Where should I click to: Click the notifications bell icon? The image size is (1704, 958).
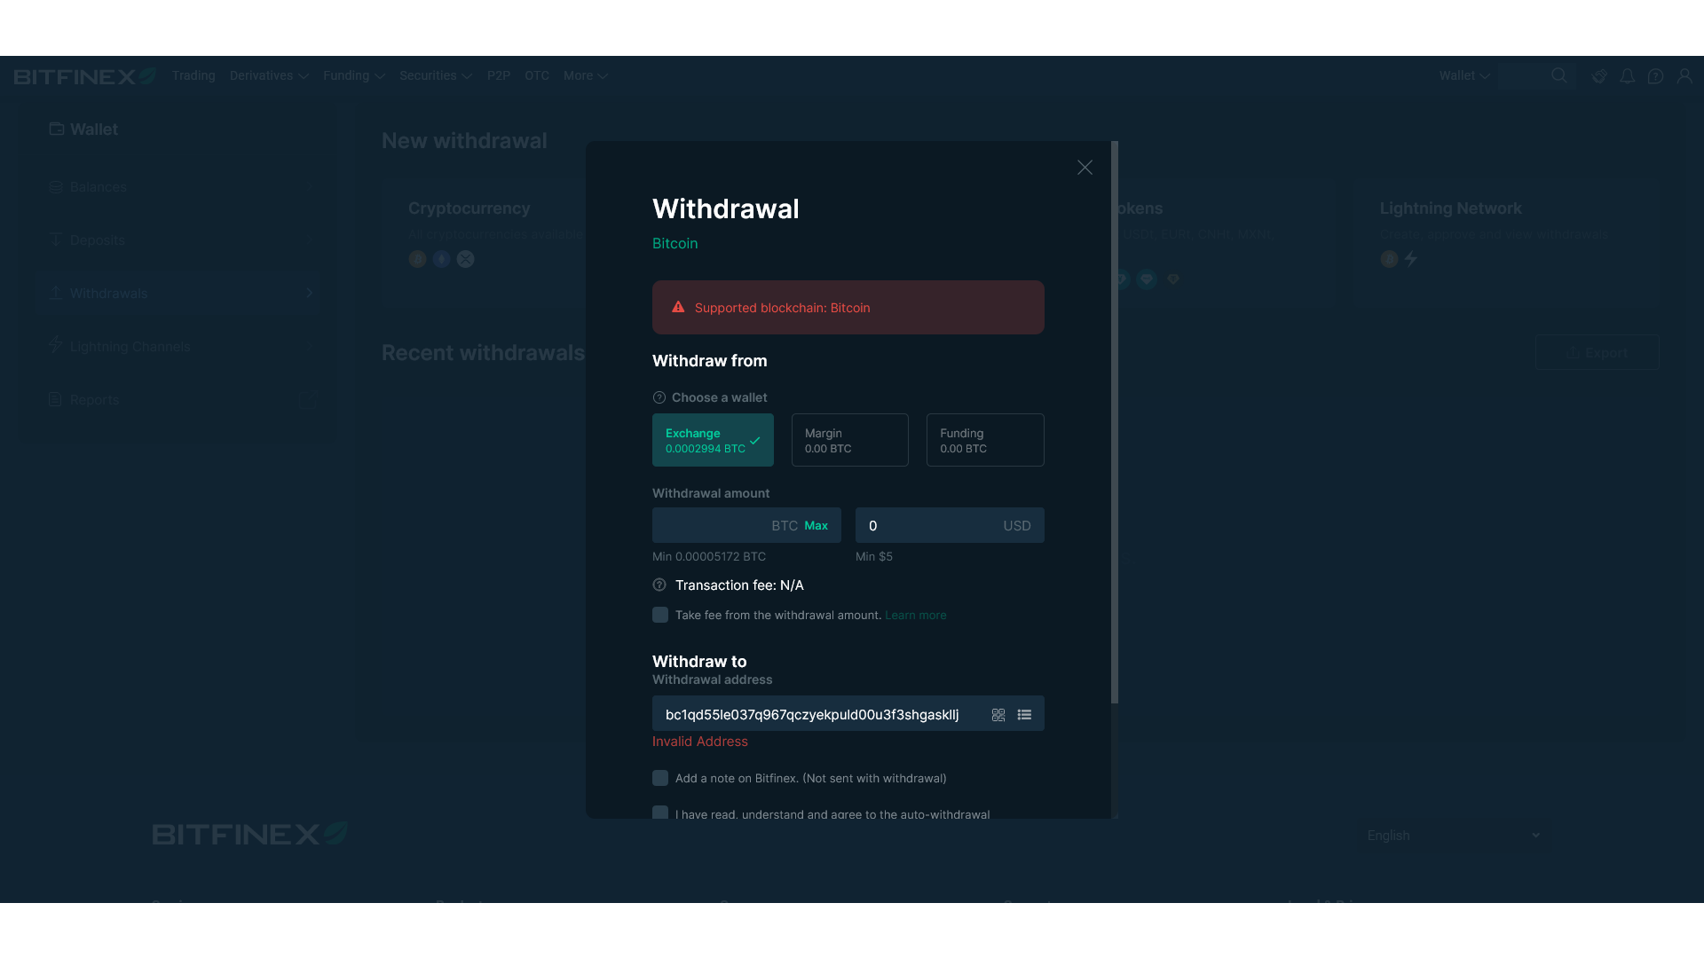[x=1627, y=76]
